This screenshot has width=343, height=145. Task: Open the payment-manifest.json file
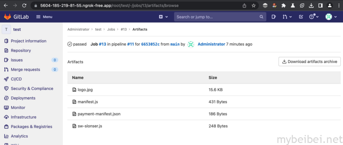[99, 114]
